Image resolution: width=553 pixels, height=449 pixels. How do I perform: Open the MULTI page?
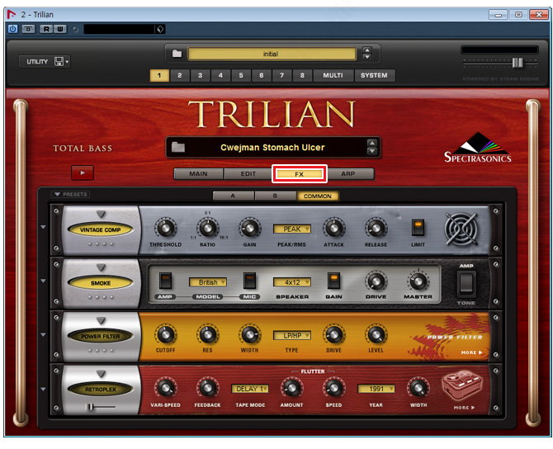point(333,75)
